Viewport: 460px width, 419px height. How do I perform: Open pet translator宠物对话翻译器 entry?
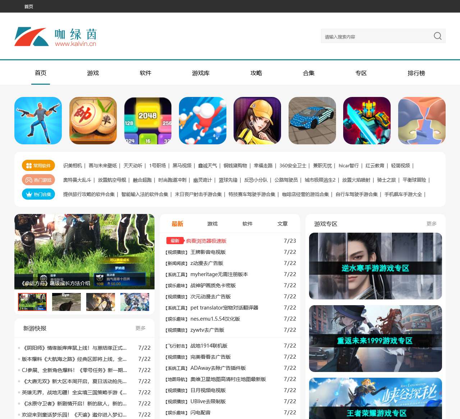tap(224, 308)
